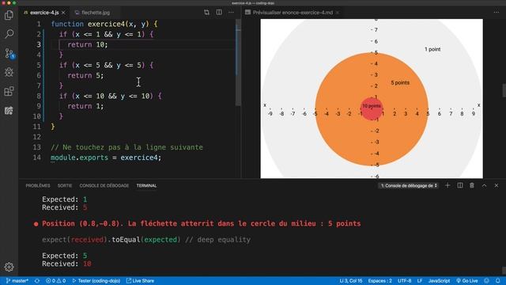
Task: Open the feedback smiley icon
Action: pos(486,281)
